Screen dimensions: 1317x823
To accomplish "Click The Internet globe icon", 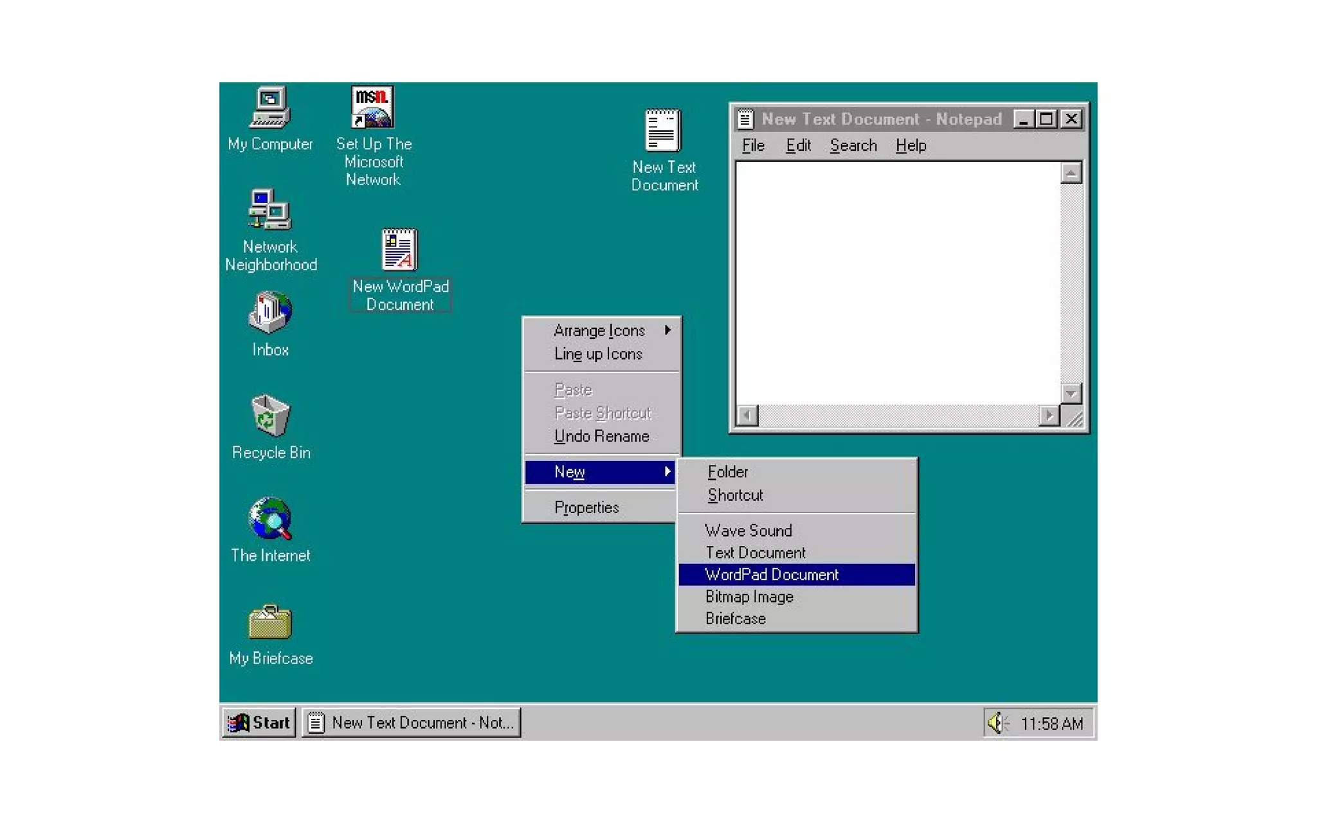I will 270,519.
